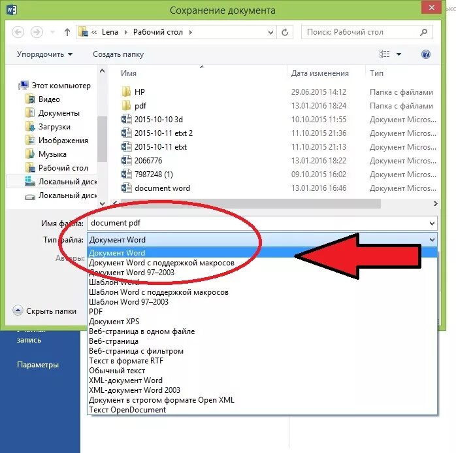Open Видео folder in sidebar

42,99
